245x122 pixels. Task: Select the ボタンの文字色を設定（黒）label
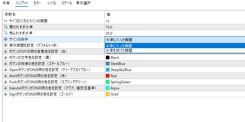pos(30,58)
